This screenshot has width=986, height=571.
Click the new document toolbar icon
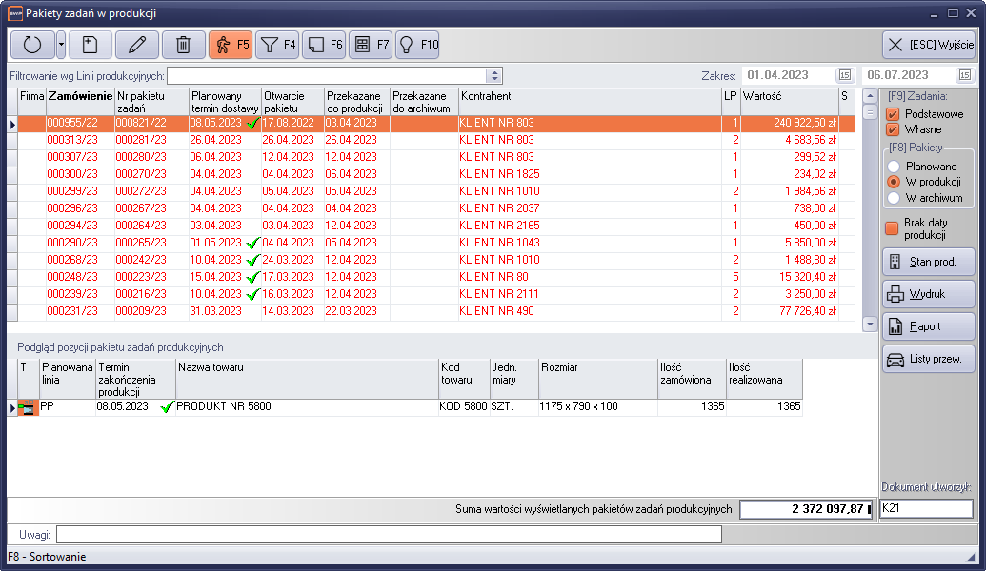point(90,45)
